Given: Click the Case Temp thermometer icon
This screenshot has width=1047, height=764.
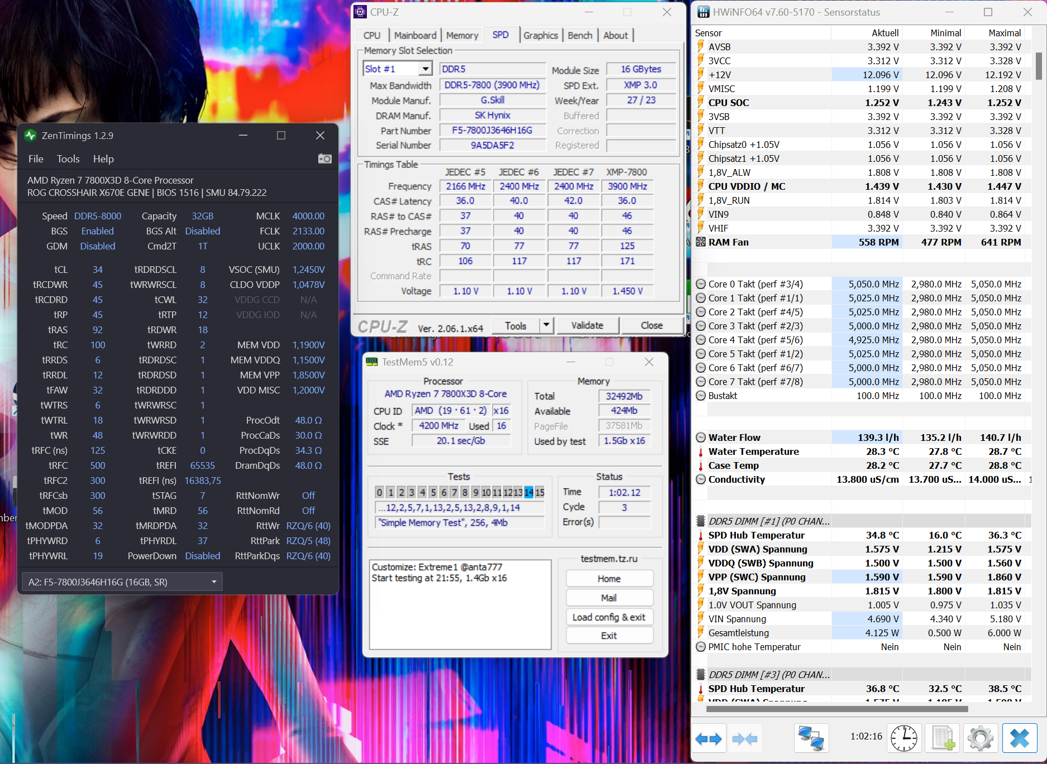Looking at the screenshot, I should tap(701, 465).
